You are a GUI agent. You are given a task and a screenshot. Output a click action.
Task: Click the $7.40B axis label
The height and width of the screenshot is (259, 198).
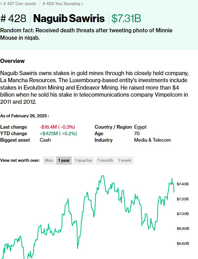pyautogui.click(x=182, y=184)
